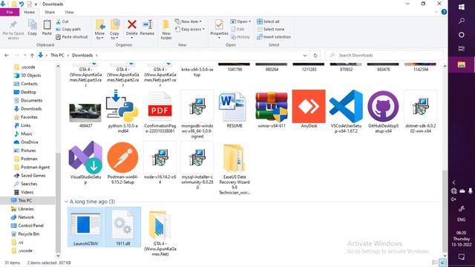The width and height of the screenshot is (475, 267).
Task: Click Edit in the Open group
Action: tap(237, 29)
